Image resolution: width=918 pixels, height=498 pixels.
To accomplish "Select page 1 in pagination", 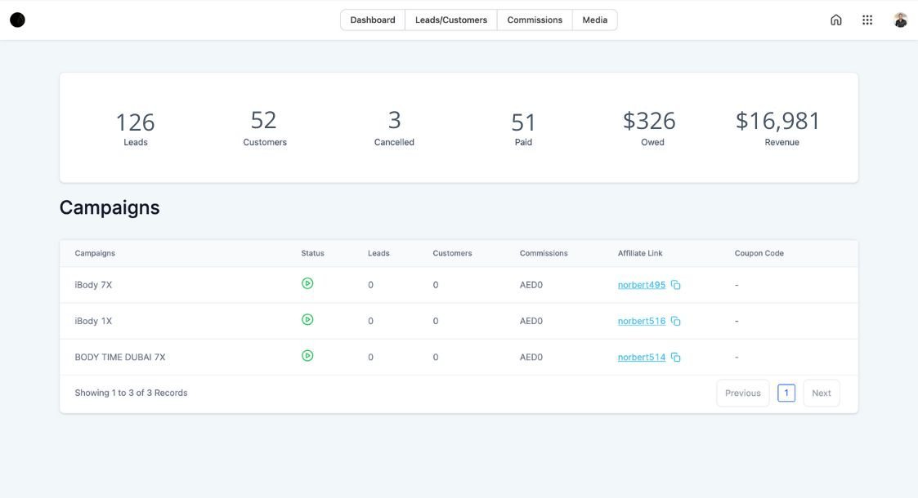I will 786,393.
